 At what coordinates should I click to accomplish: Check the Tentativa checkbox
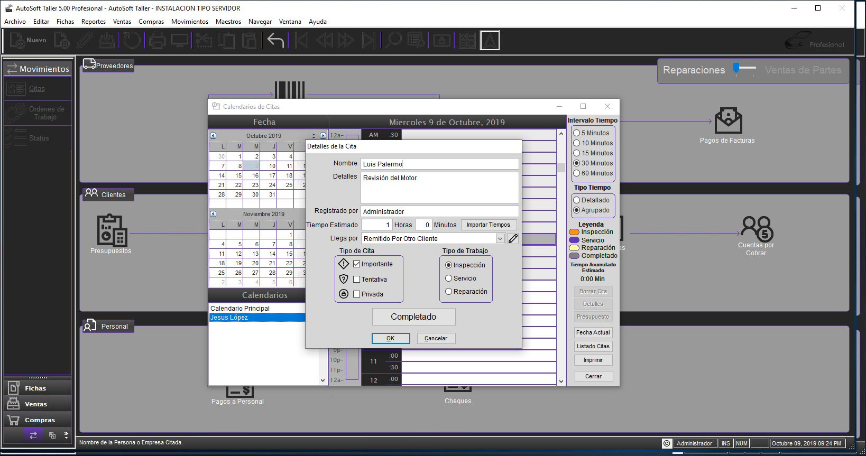(356, 279)
